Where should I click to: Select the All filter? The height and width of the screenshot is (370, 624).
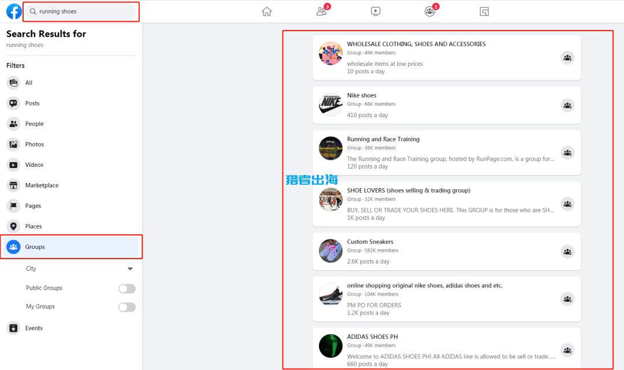pyautogui.click(x=71, y=83)
